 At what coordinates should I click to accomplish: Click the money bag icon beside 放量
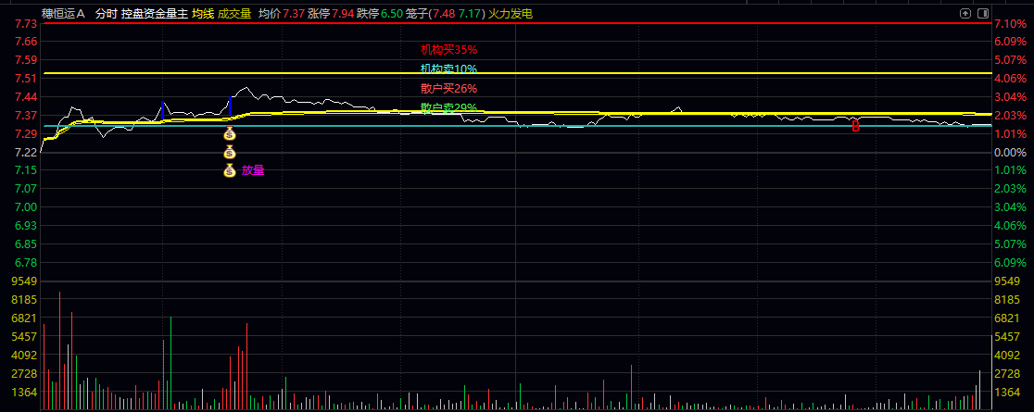pos(229,170)
